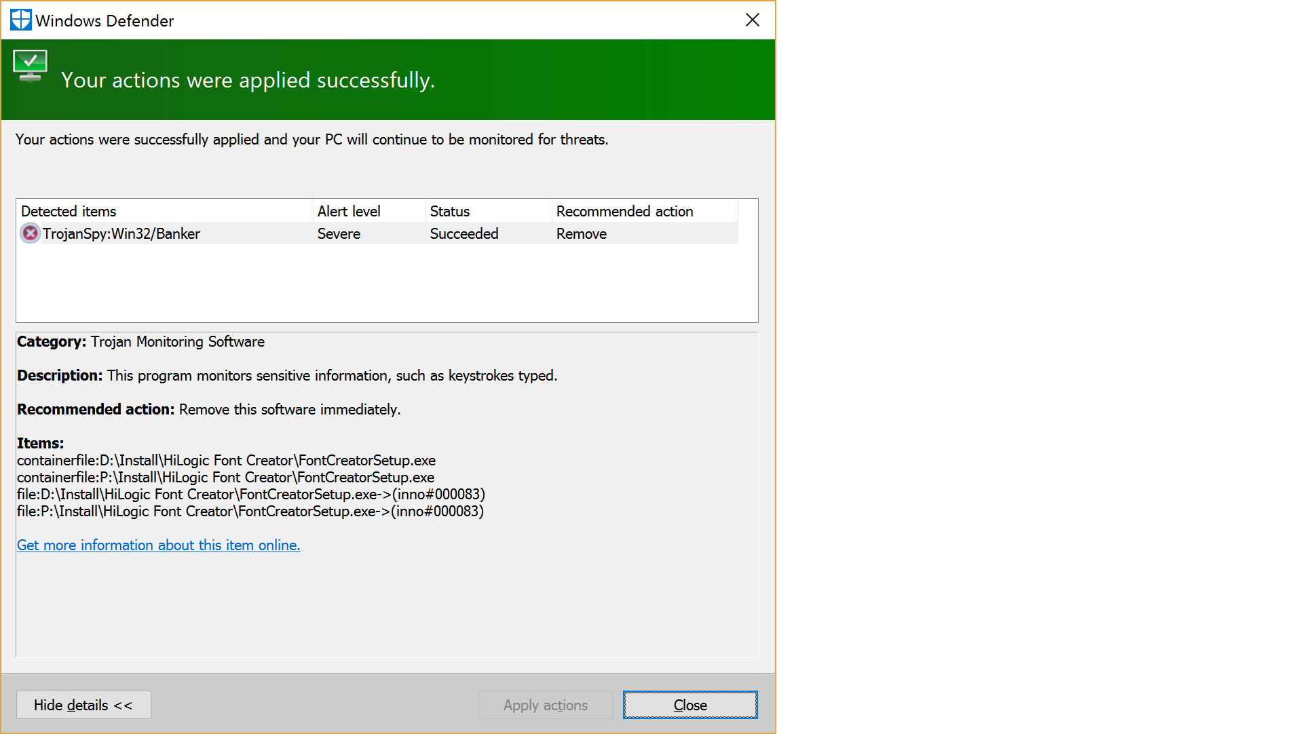This screenshot has height=734, width=1303.
Task: Collapse details with Hide details button
Action: [x=83, y=705]
